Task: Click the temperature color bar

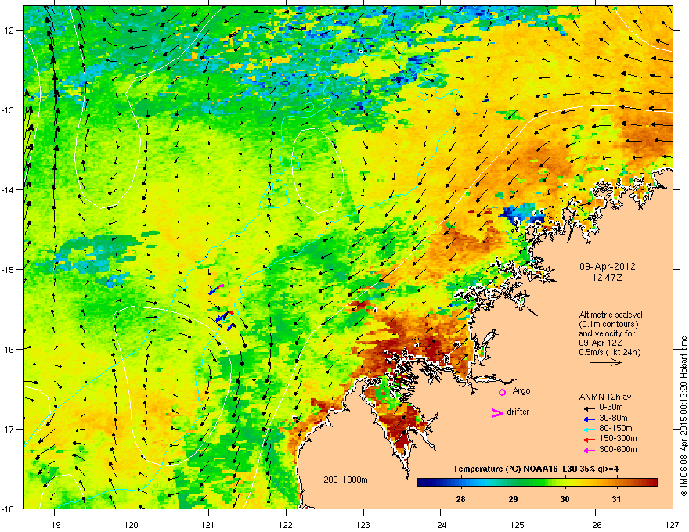Action: coord(537,483)
